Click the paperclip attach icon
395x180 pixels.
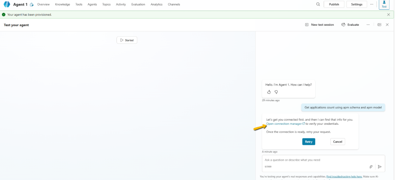pos(371,167)
